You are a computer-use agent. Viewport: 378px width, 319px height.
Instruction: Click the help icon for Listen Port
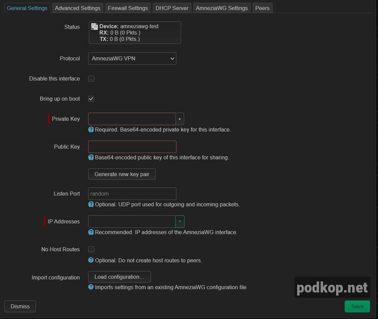pos(91,204)
